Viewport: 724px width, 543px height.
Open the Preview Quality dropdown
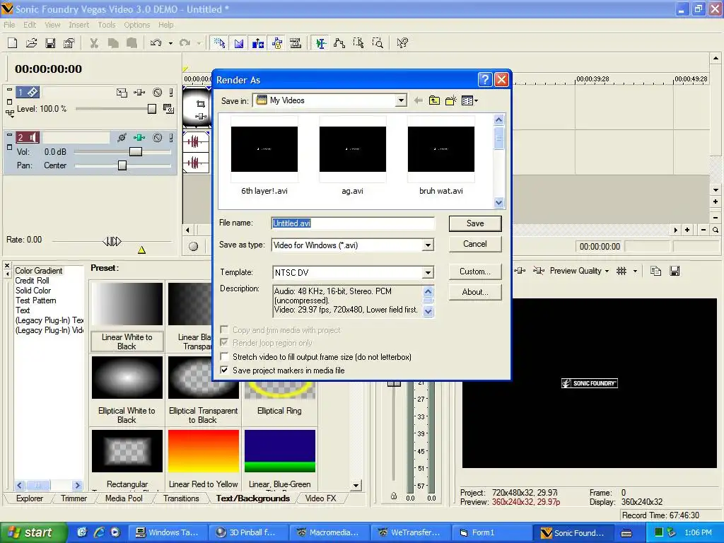pos(580,271)
